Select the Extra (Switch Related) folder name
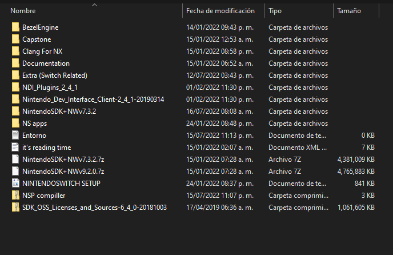The width and height of the screenshot is (393, 255). click(55, 75)
